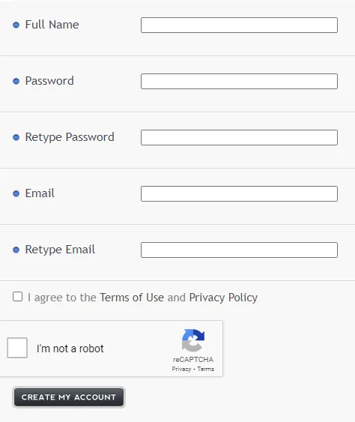Click the blue bullet beside Password
The image size is (355, 422).
(x=16, y=81)
